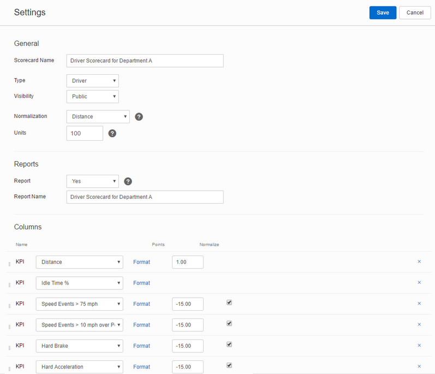Remove the Hard Brake KPI row
This screenshot has width=435, height=374.
[x=419, y=345]
